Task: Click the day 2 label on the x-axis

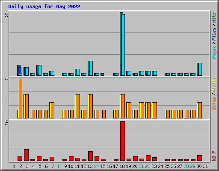Action: (21, 166)
